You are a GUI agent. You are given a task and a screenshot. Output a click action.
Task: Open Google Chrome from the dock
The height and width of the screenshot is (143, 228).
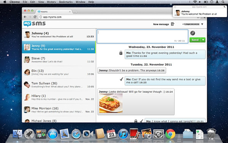(x=170, y=134)
